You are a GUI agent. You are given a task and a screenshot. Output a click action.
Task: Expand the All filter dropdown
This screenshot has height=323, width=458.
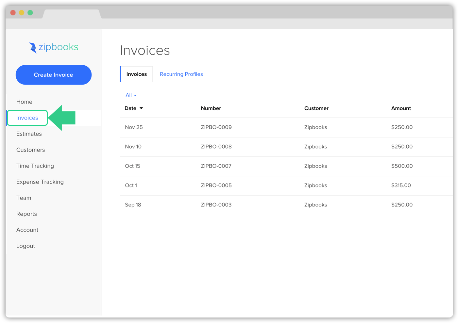click(131, 95)
